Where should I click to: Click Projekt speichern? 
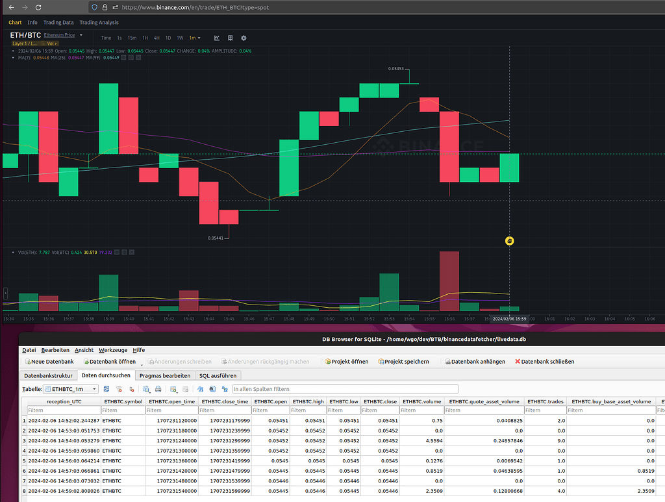tap(403, 362)
